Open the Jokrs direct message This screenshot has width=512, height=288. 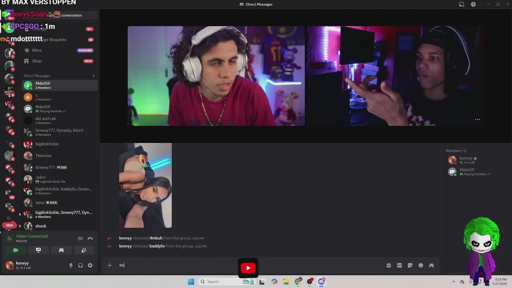60,179
